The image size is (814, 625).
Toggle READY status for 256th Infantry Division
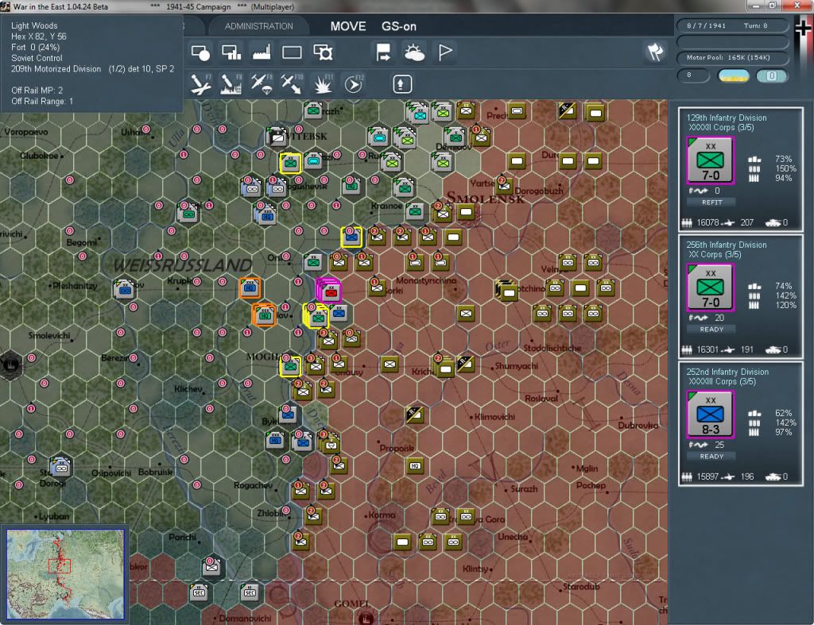tap(711, 330)
